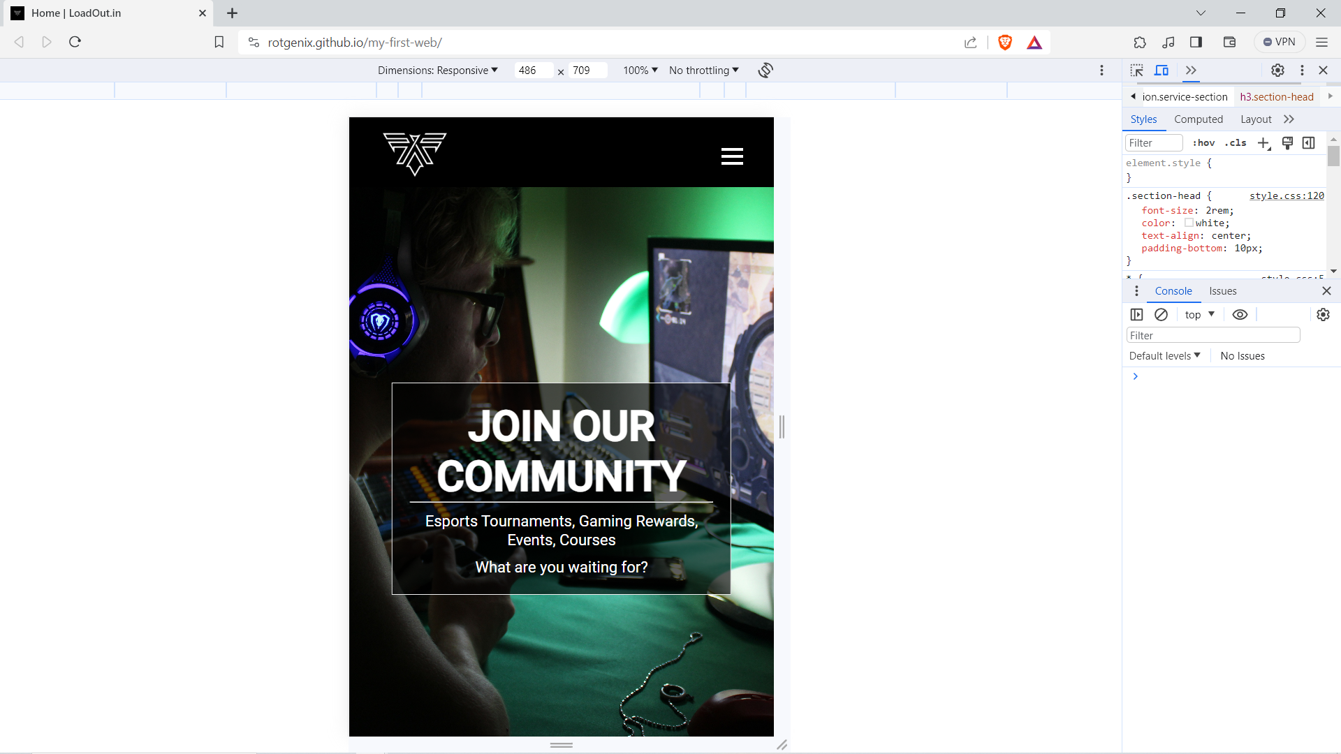Switch to the Computed tab
1341x754 pixels.
tap(1199, 119)
